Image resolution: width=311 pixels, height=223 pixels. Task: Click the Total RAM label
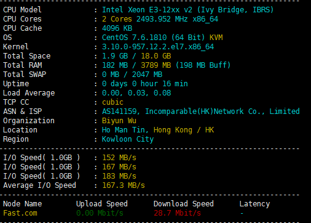(x=23, y=65)
